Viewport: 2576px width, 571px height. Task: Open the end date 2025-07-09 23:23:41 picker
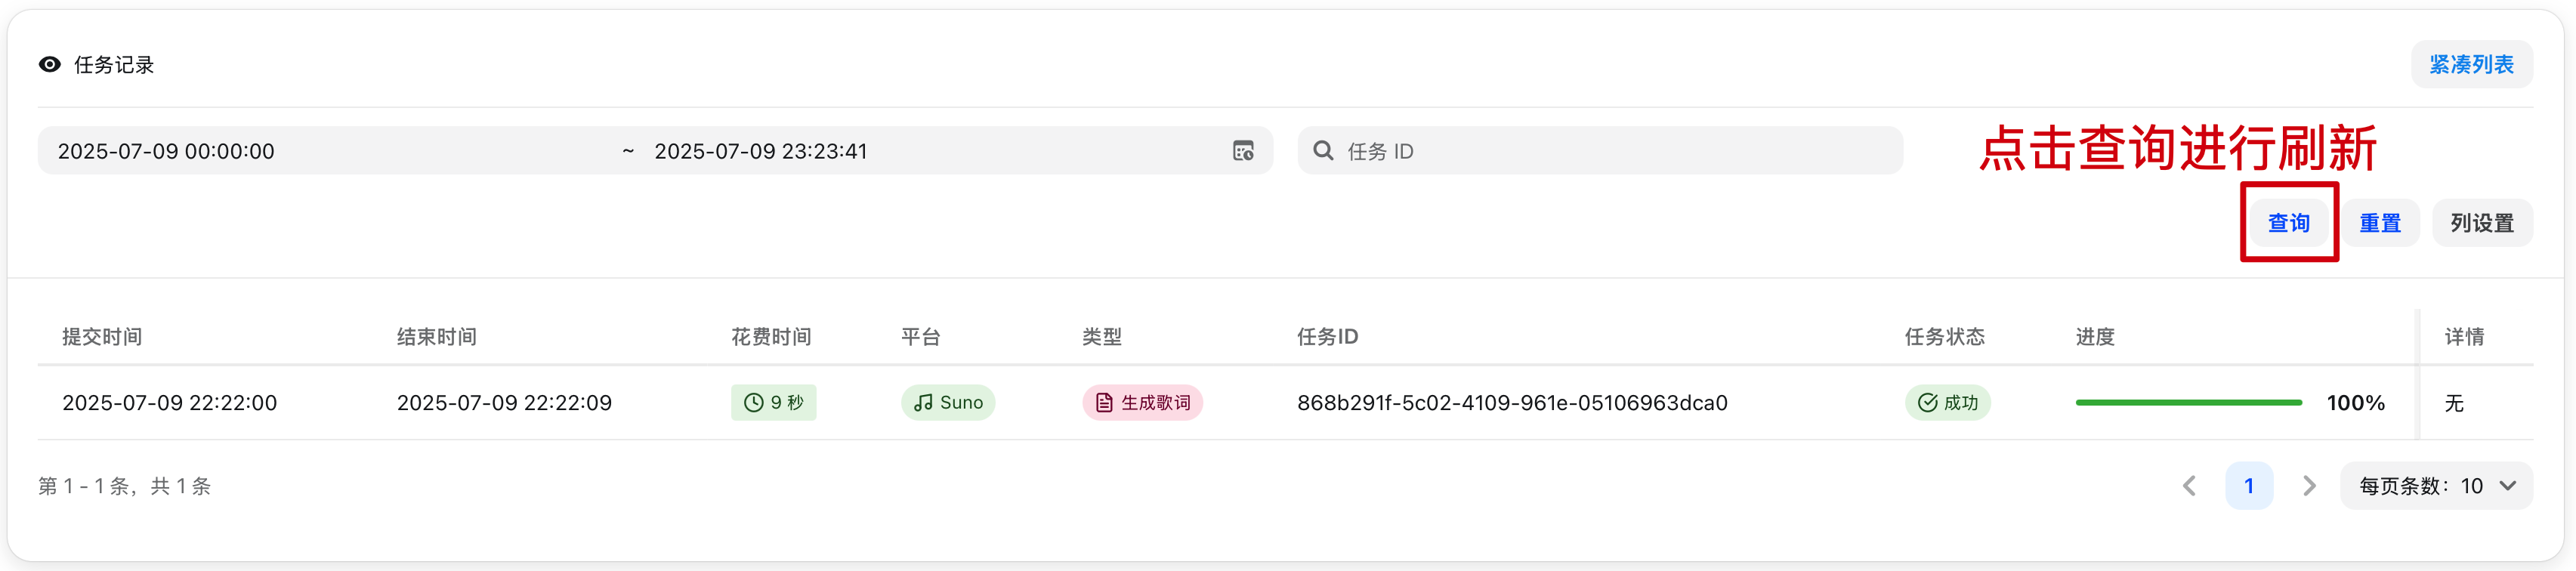coord(760,151)
